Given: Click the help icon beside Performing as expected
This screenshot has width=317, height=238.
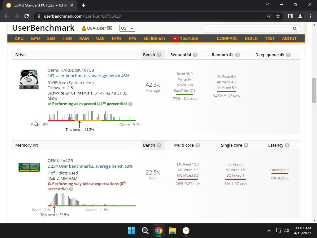Looking at the screenshot, I should point(130,104).
